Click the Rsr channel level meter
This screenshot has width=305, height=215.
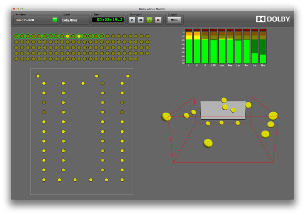click(x=246, y=47)
